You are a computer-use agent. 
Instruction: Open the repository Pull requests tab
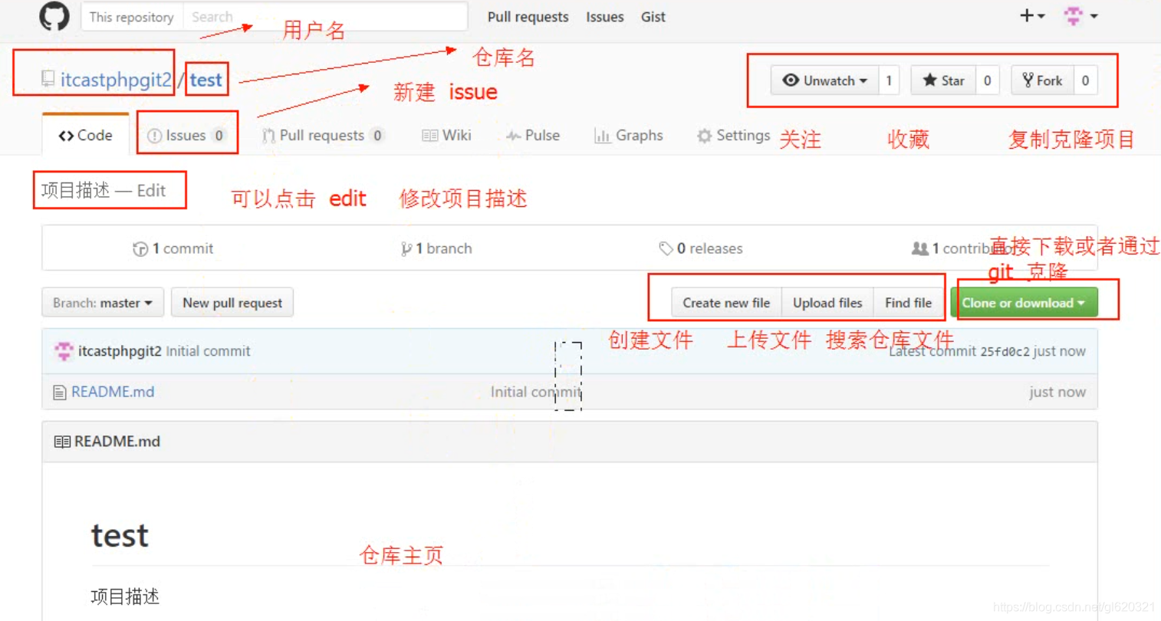click(322, 135)
